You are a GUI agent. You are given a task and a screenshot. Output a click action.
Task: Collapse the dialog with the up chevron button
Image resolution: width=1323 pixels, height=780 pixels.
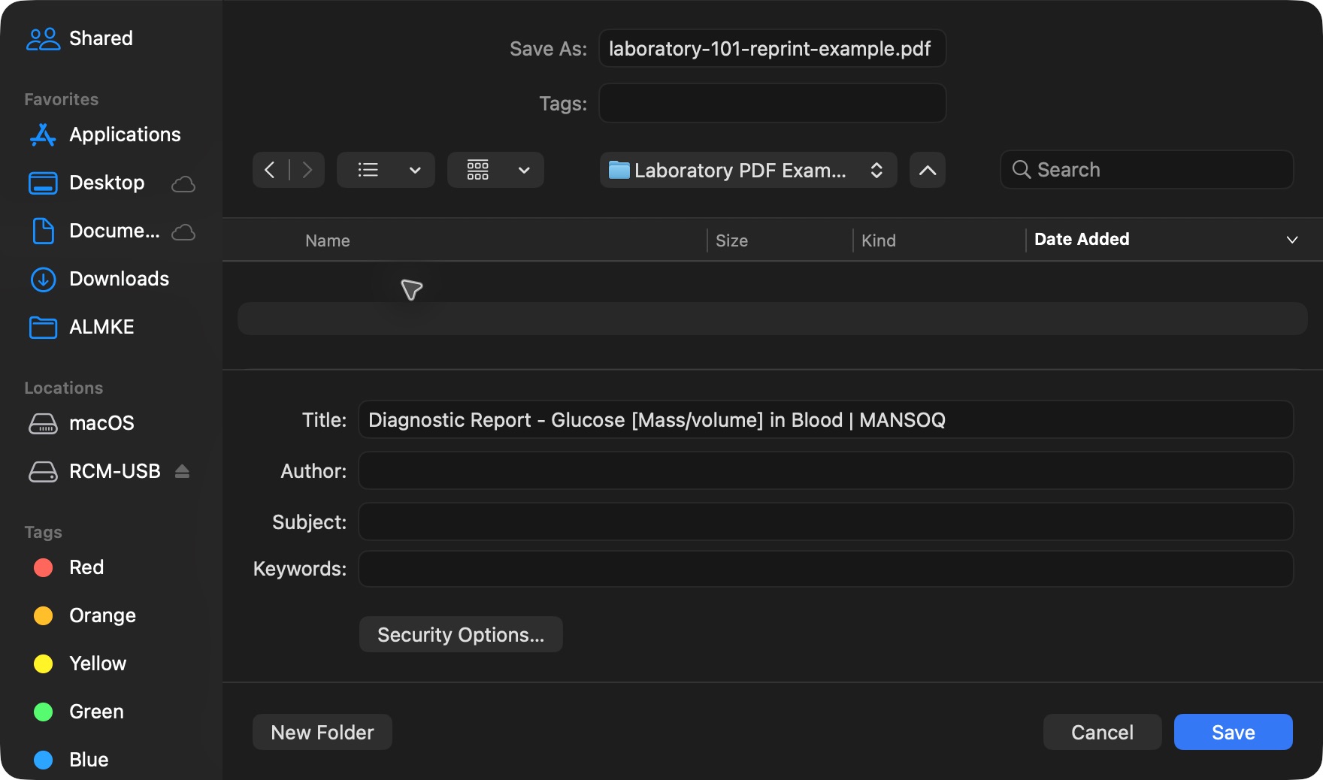pos(928,170)
